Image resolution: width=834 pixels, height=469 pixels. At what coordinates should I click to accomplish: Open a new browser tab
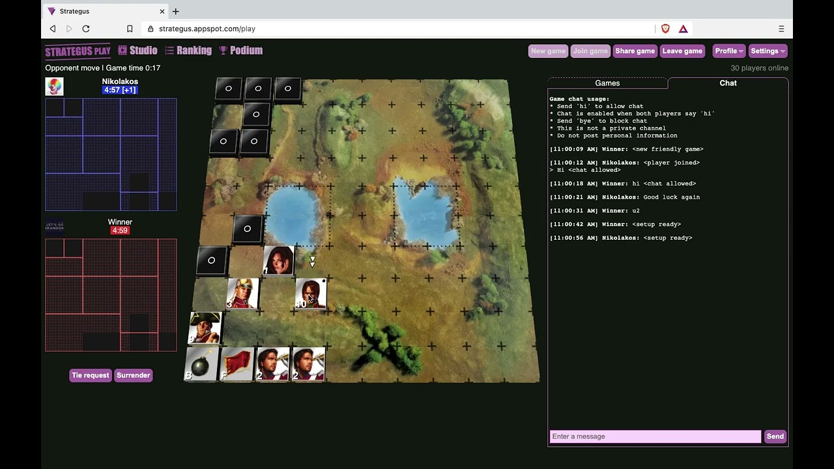(x=175, y=11)
